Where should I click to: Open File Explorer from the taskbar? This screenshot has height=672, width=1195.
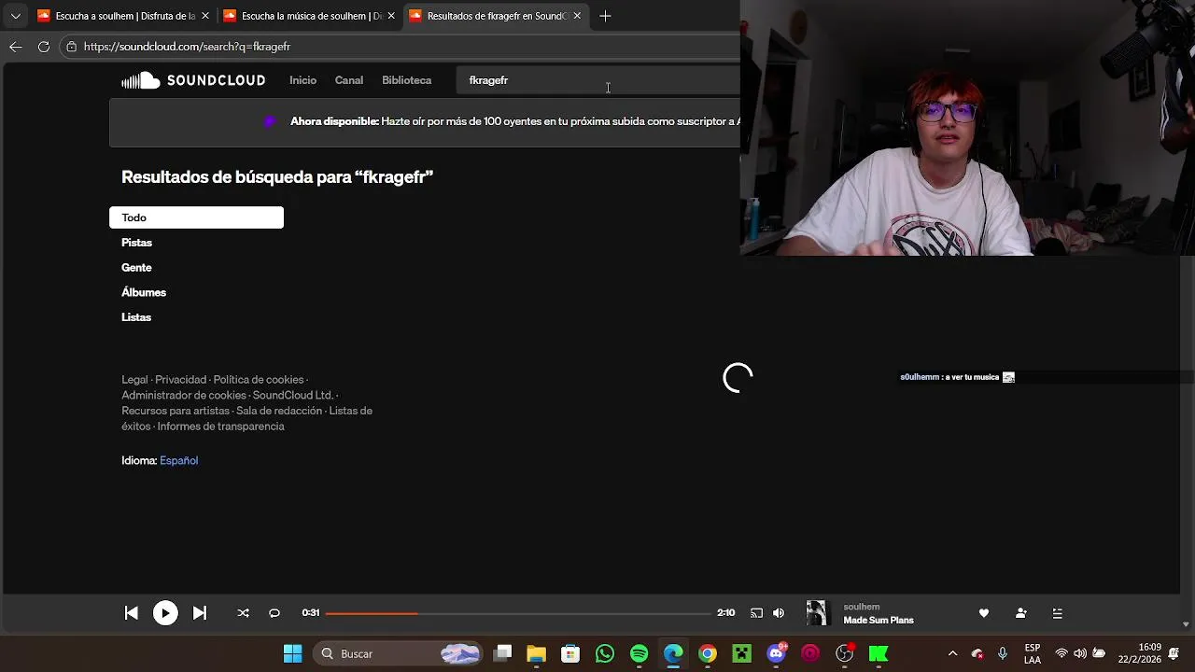536,653
